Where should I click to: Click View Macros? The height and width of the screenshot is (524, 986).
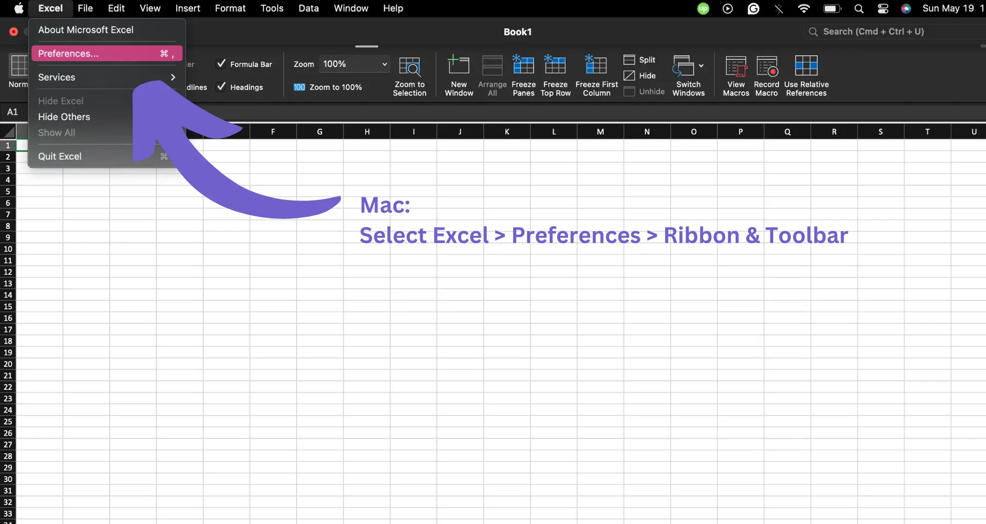(736, 76)
